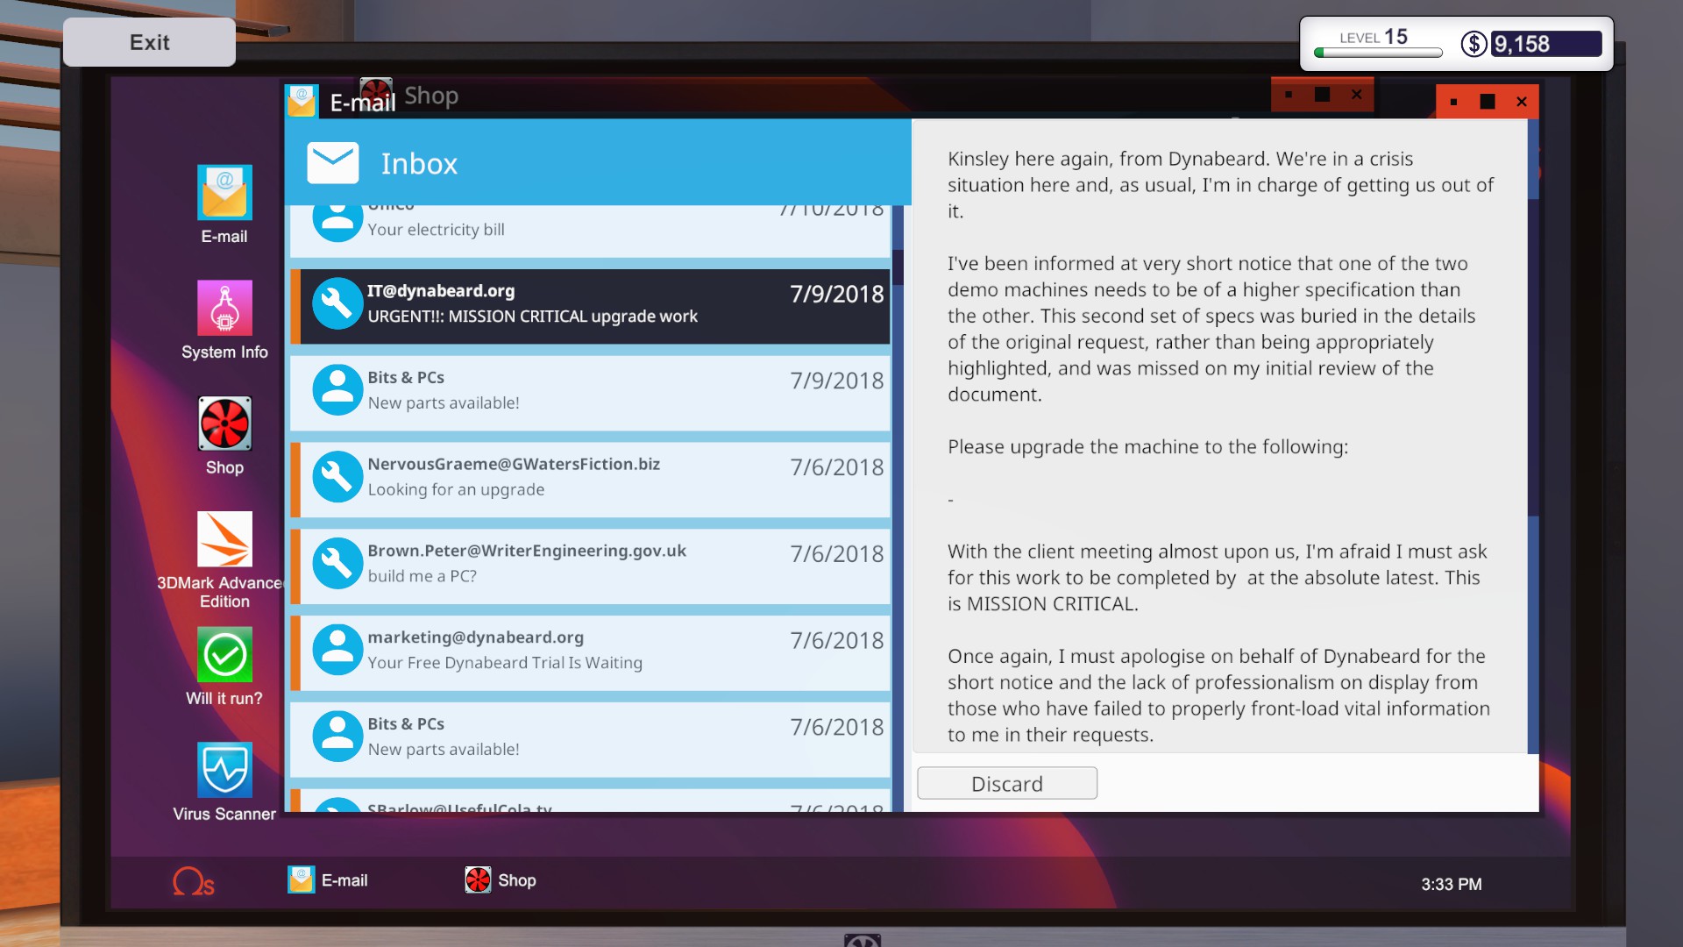This screenshot has width=1683, height=947.
Task: Click wrench icon of IT@dynabeard.org email
Action: [x=337, y=303]
